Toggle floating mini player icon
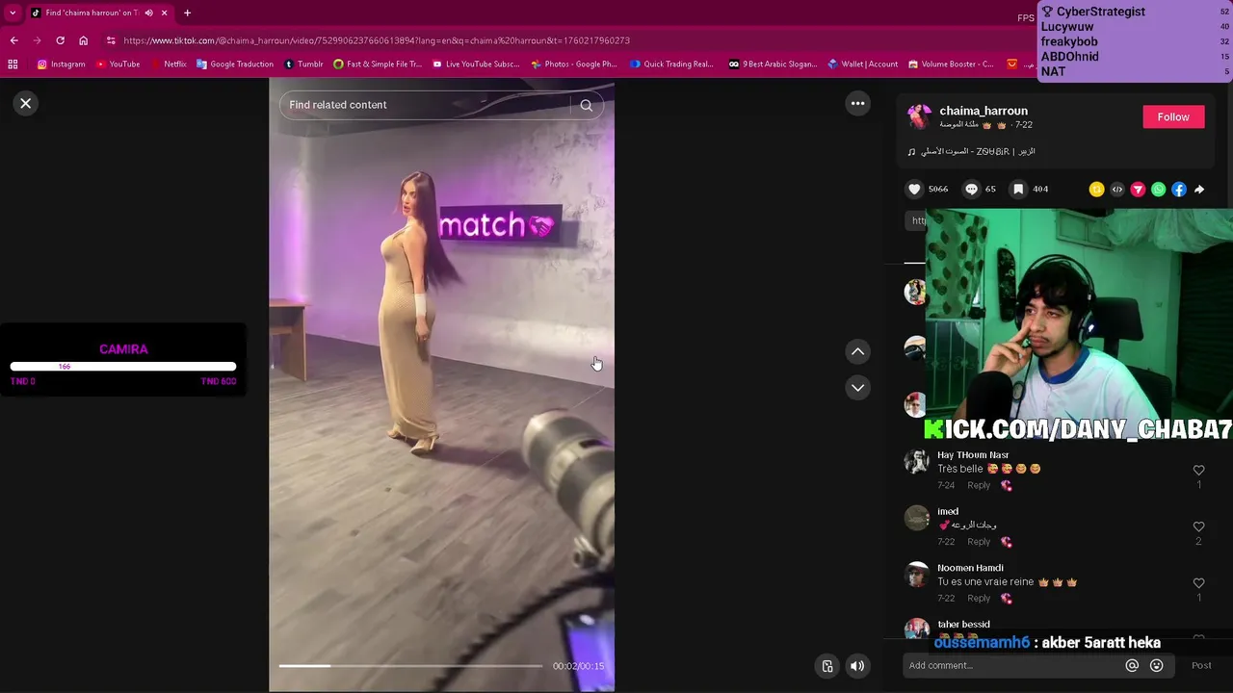The height and width of the screenshot is (693, 1233). 826,666
